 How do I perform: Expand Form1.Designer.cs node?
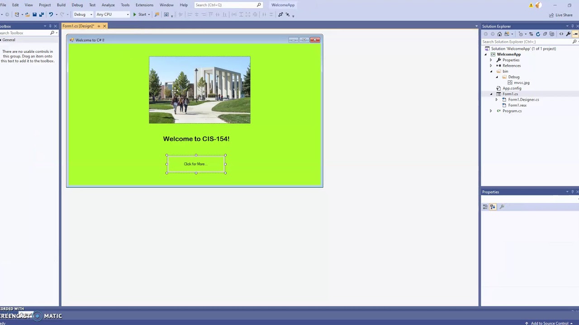click(497, 100)
